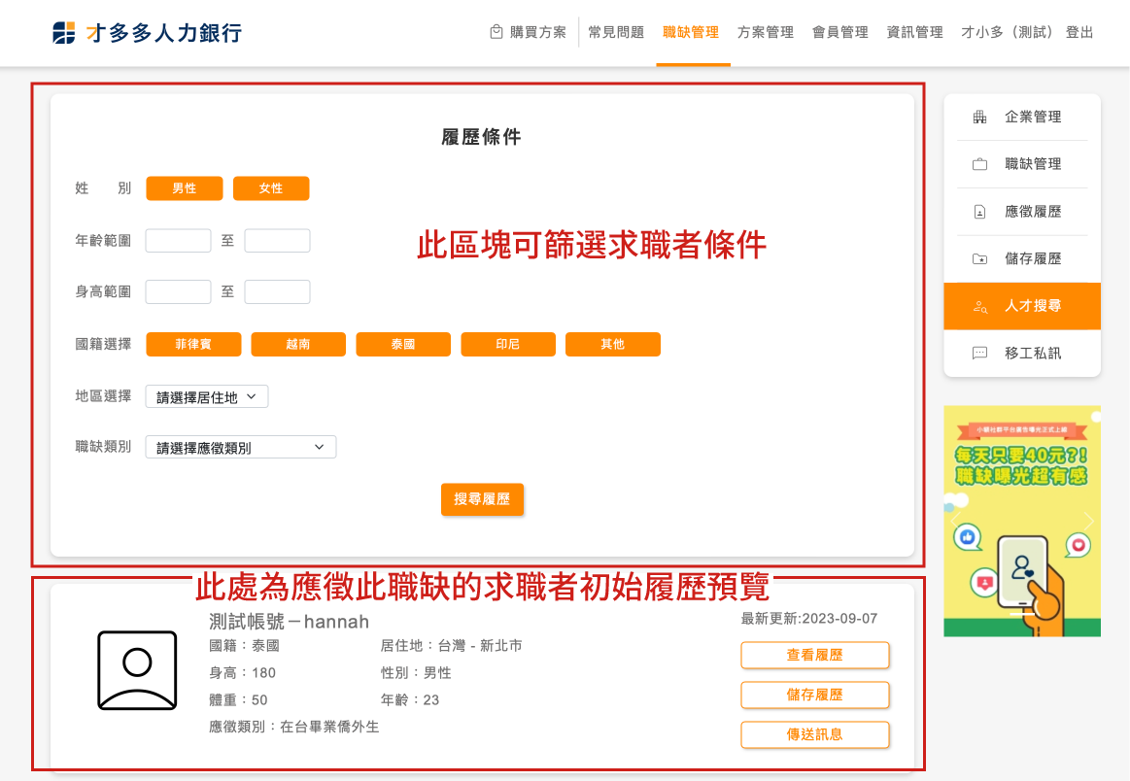Click the 職缺曝光 advertisement banner

[x=1021, y=521]
